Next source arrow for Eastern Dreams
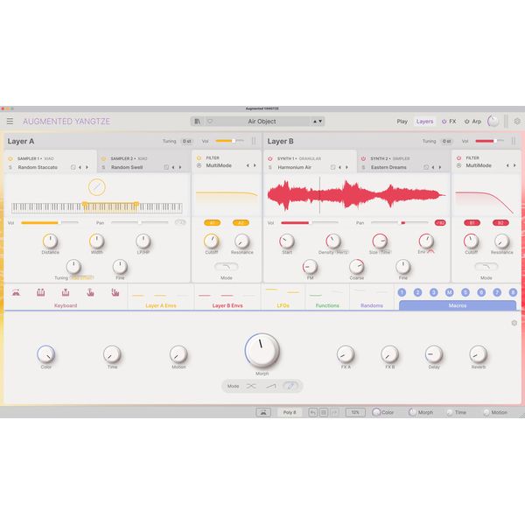The width and height of the screenshot is (525, 525). (440, 167)
